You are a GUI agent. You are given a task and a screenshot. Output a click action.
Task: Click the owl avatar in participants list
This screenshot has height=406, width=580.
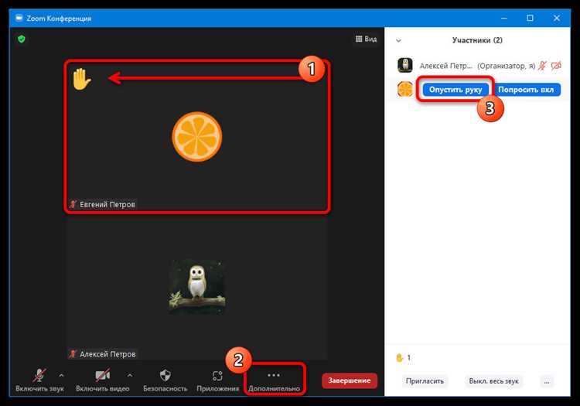(x=404, y=66)
